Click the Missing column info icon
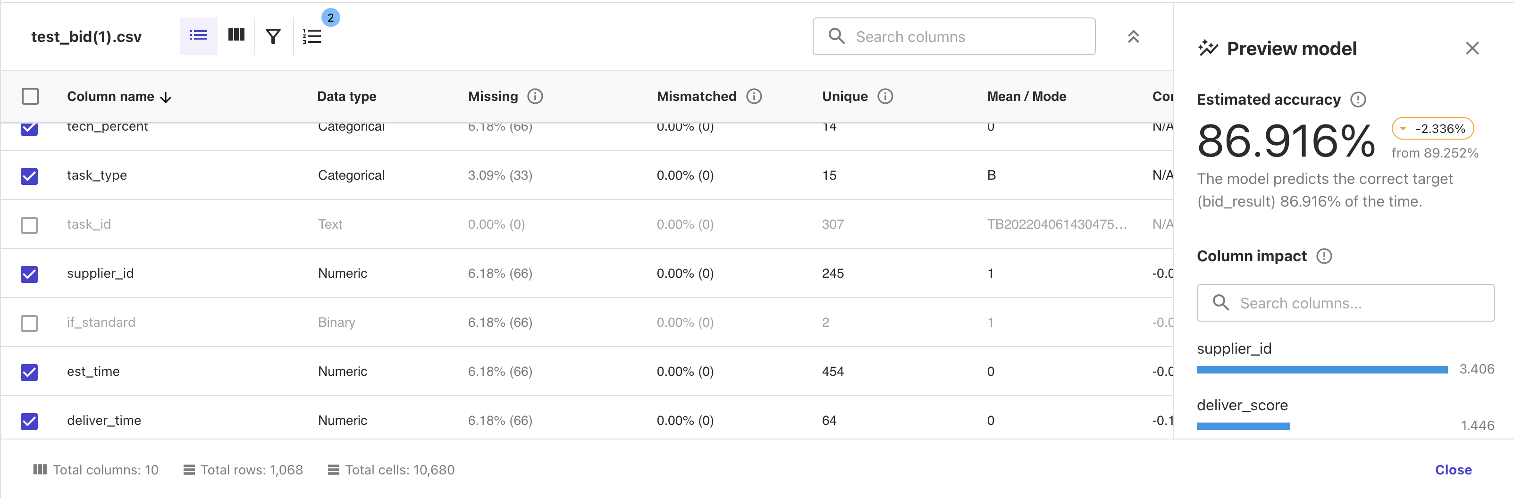Viewport: 1514px width, 498px height. 535,96
